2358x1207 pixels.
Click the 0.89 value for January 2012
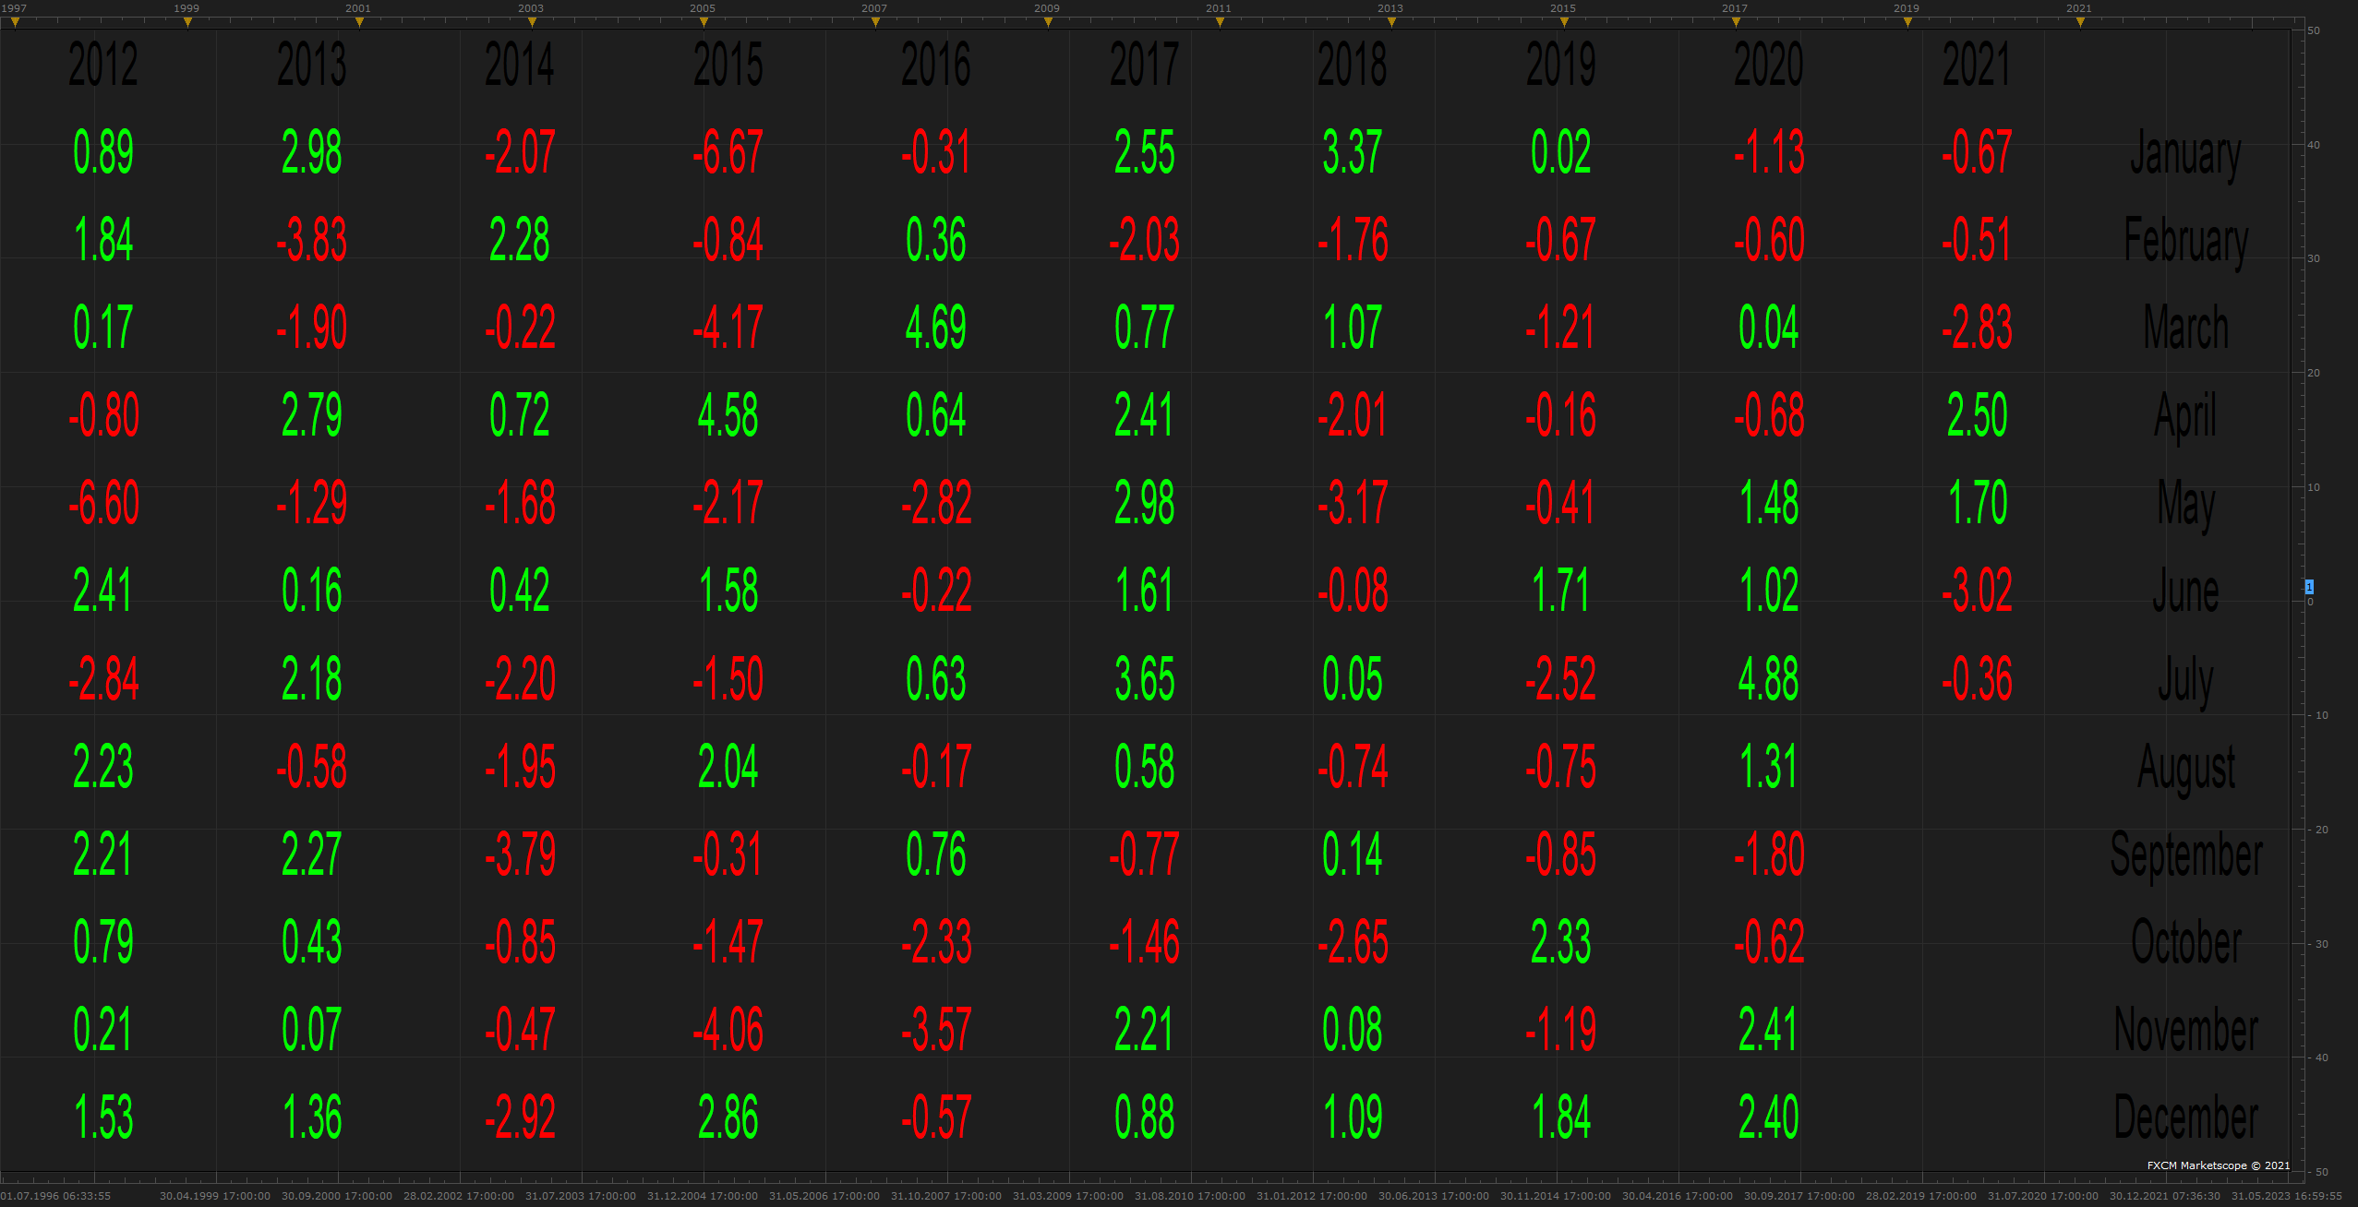[x=103, y=152]
